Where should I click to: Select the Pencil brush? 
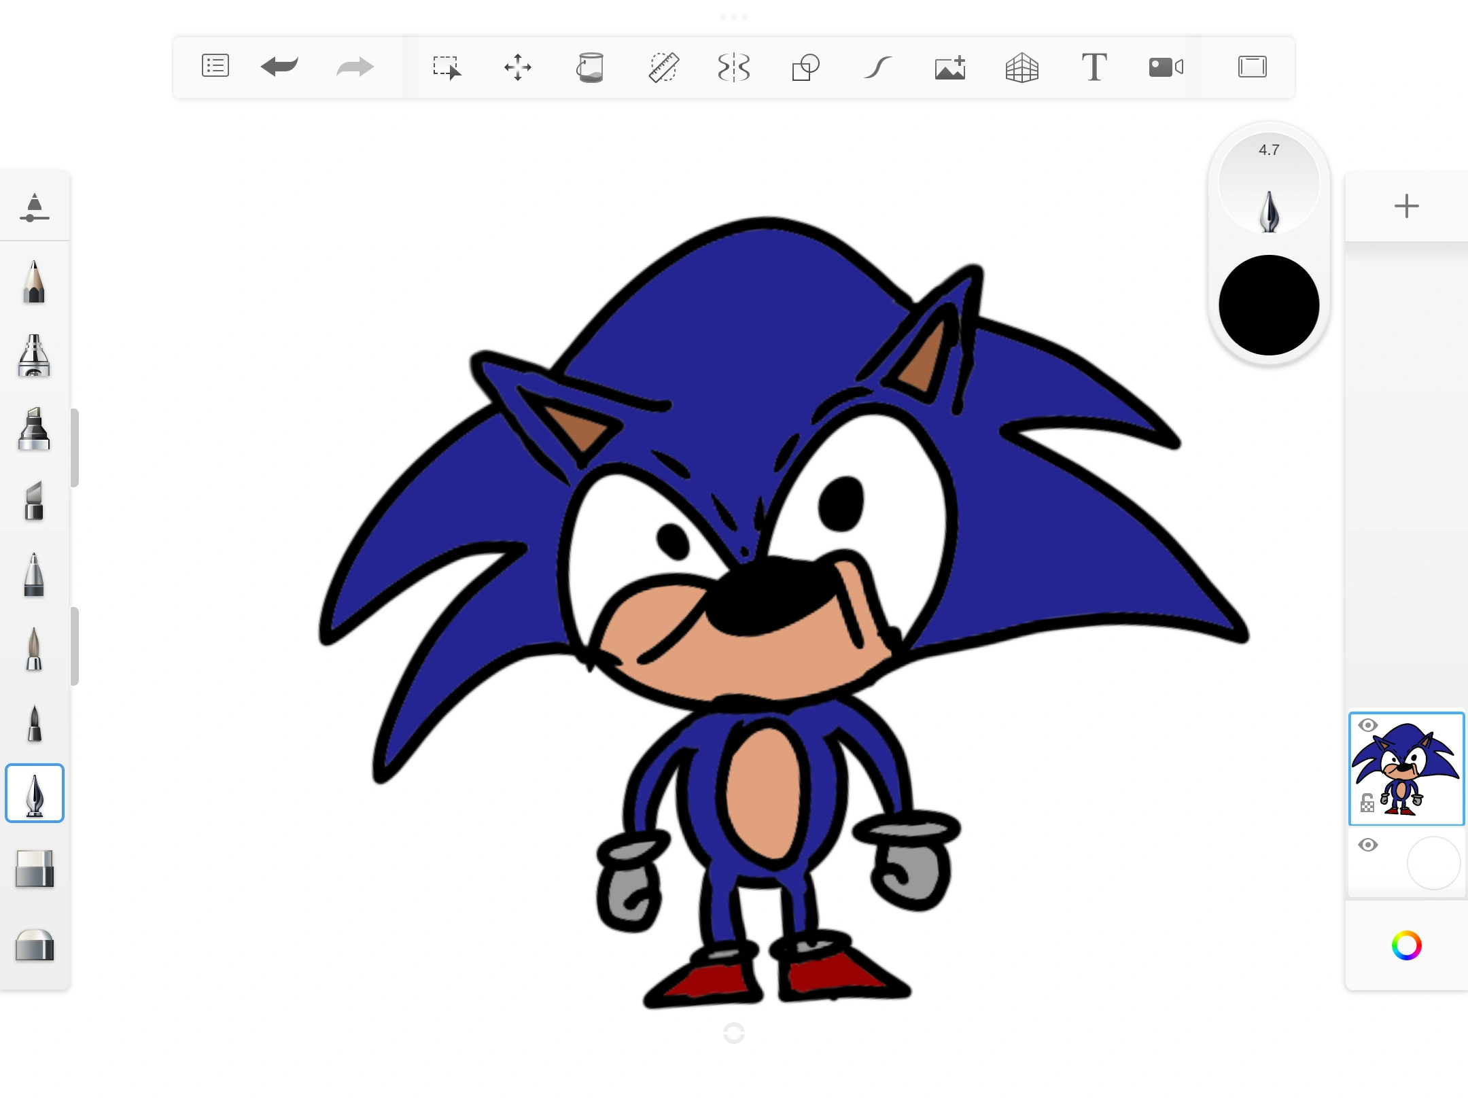[34, 281]
